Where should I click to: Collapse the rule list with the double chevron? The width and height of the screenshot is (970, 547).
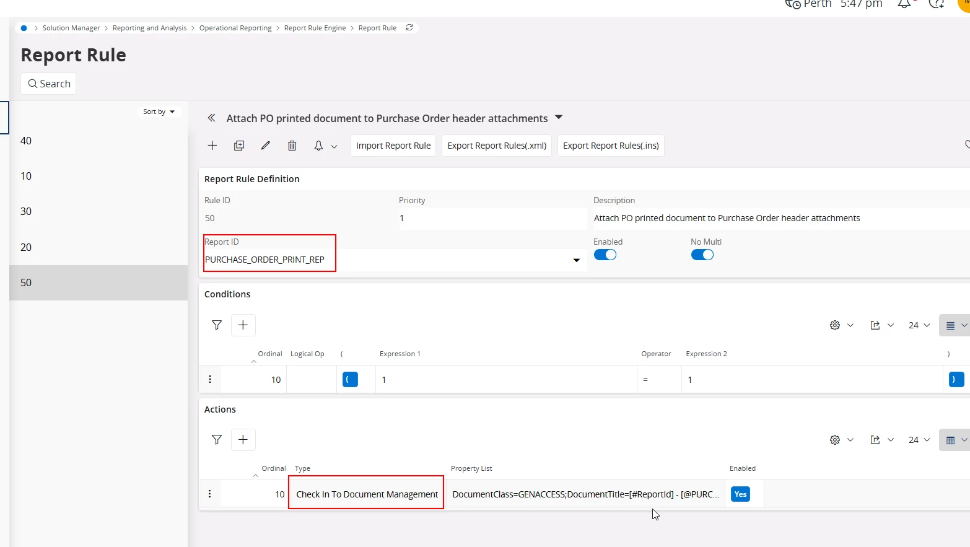[211, 118]
